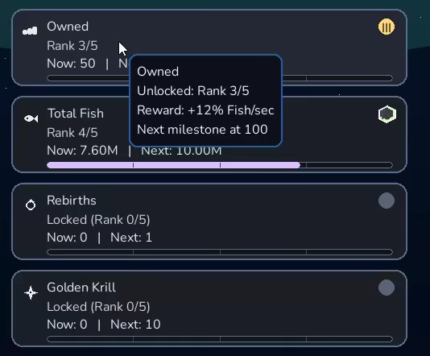The height and width of the screenshot is (356, 430).
Task: Click the Owned progress bar right segment
Action: (x=349, y=78)
